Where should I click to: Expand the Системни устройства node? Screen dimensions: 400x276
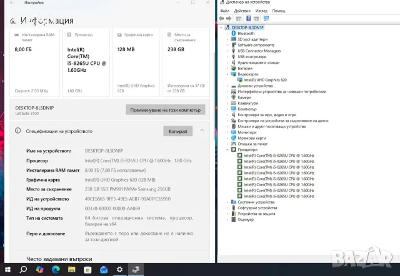click(227, 202)
